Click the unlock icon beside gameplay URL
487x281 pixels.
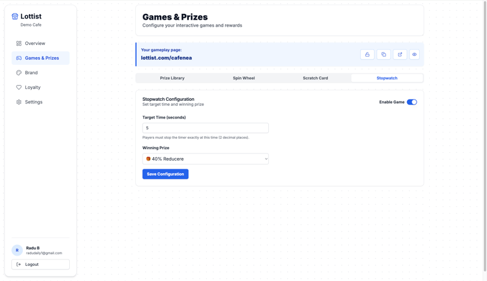367,55
